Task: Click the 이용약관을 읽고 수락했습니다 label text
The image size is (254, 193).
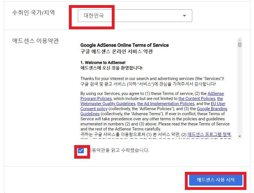Action: point(120,150)
